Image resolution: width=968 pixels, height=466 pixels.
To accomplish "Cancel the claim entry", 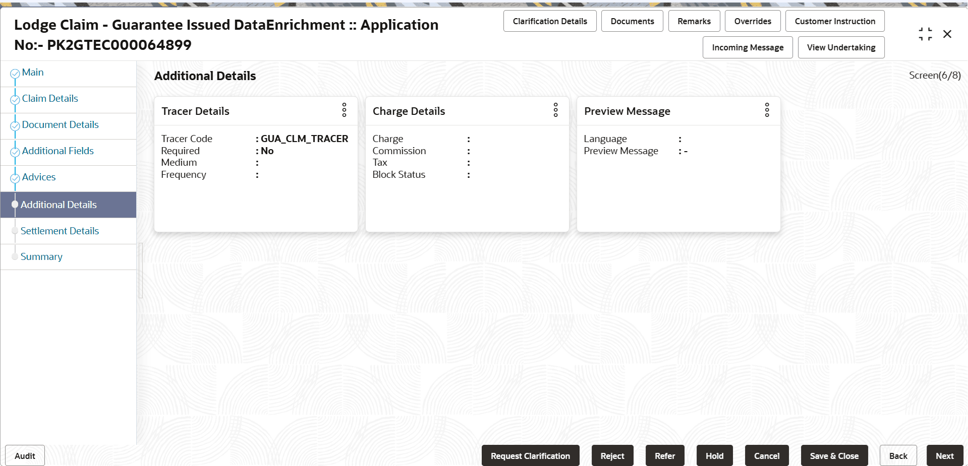I will coord(767,456).
